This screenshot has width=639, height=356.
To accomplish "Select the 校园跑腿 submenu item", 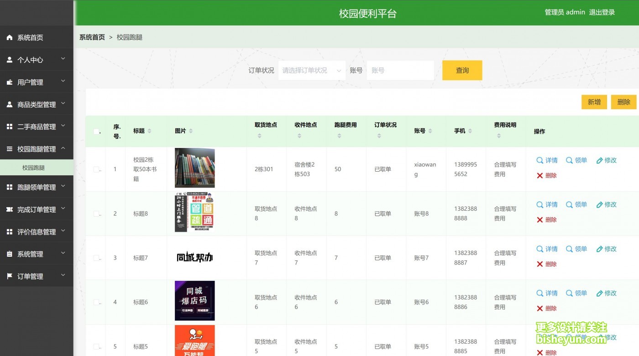I will (x=34, y=168).
